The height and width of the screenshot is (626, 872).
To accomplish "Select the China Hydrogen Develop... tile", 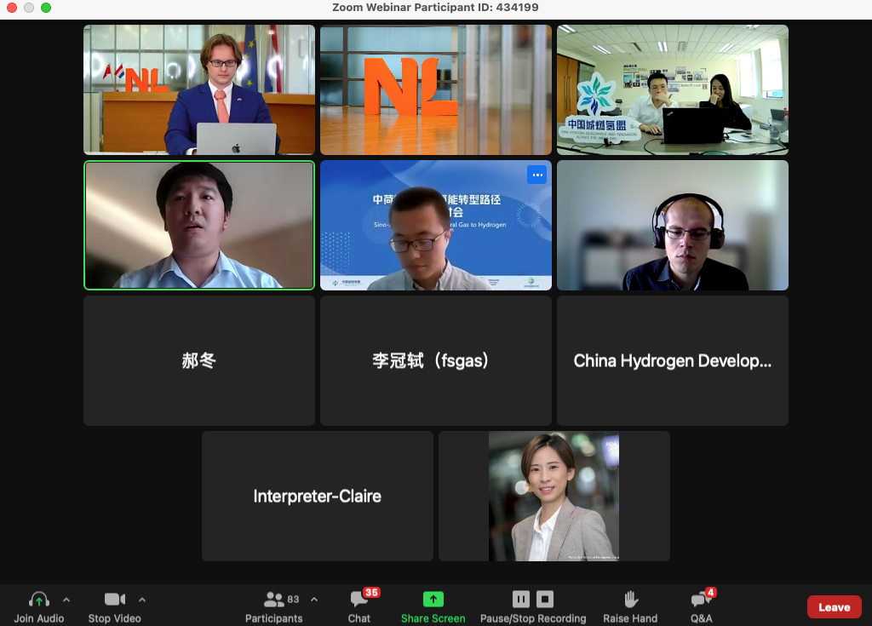I will pyautogui.click(x=673, y=360).
